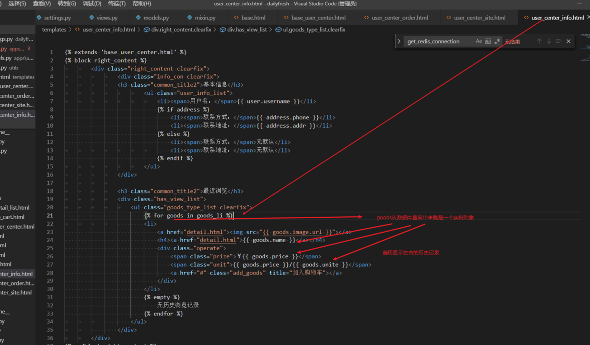
Task: Switch to the user_center_order.html editor tab
Action: 400,18
